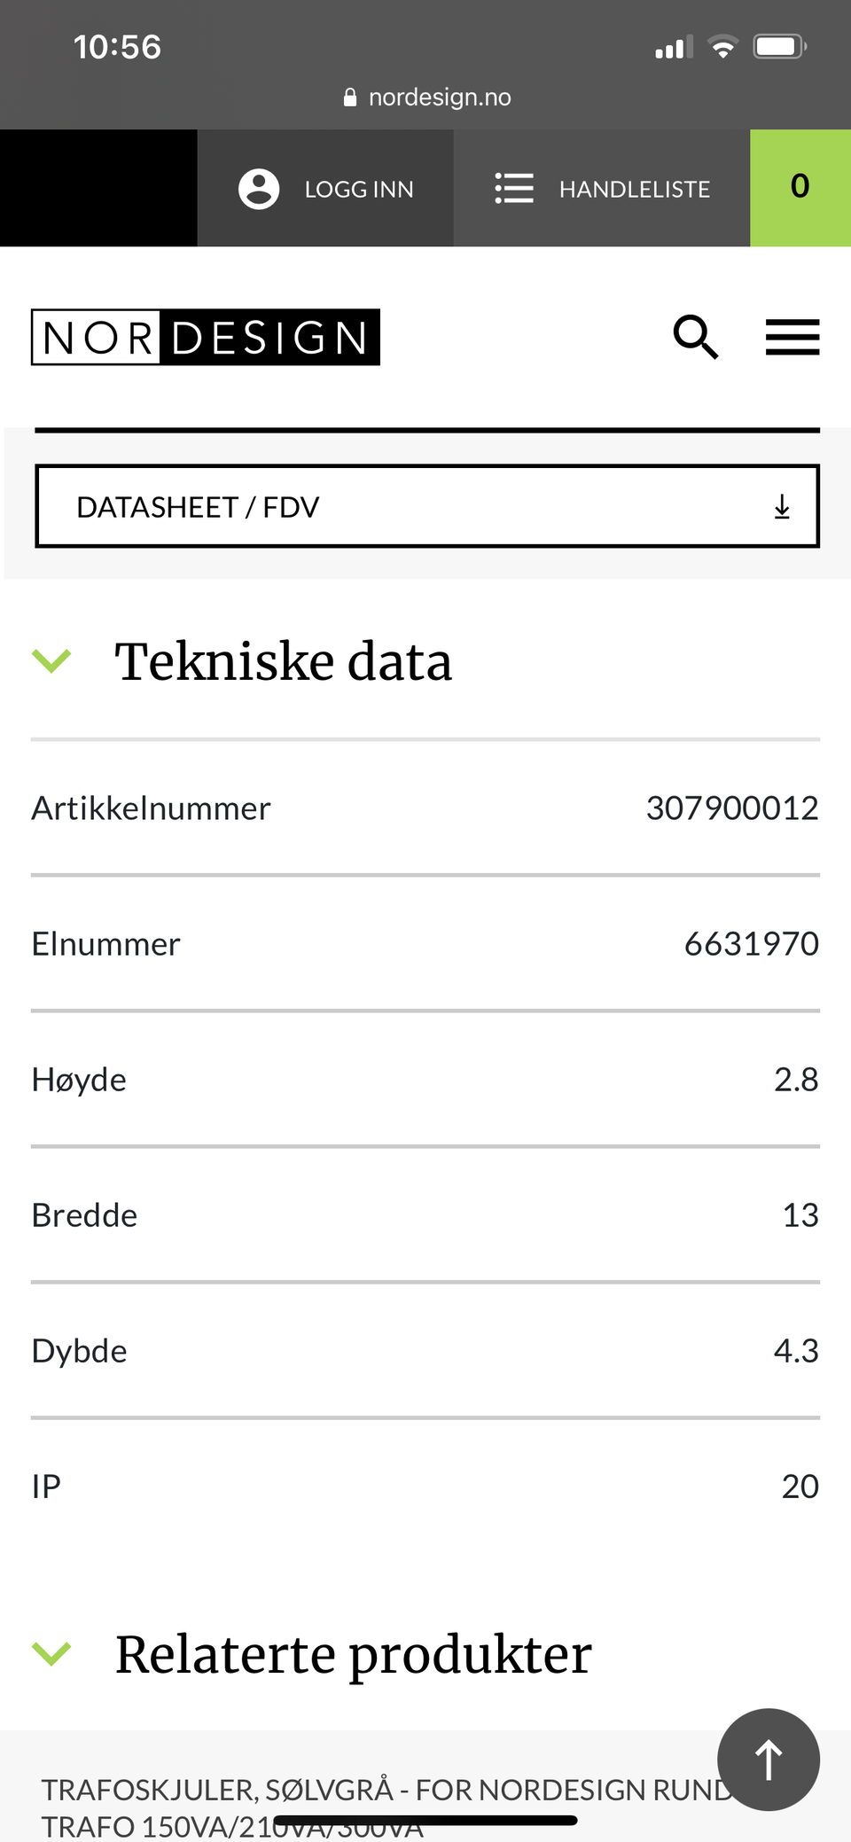Tap the Handleliste list icon
Viewport: 851px width, 1842px height.
[514, 189]
